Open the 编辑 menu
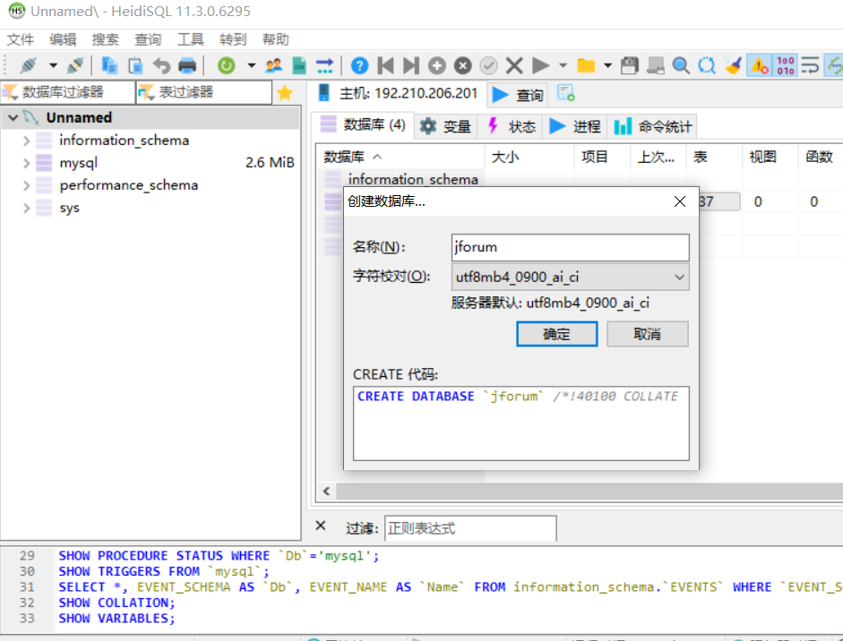This screenshot has width=843, height=641. 63,39
